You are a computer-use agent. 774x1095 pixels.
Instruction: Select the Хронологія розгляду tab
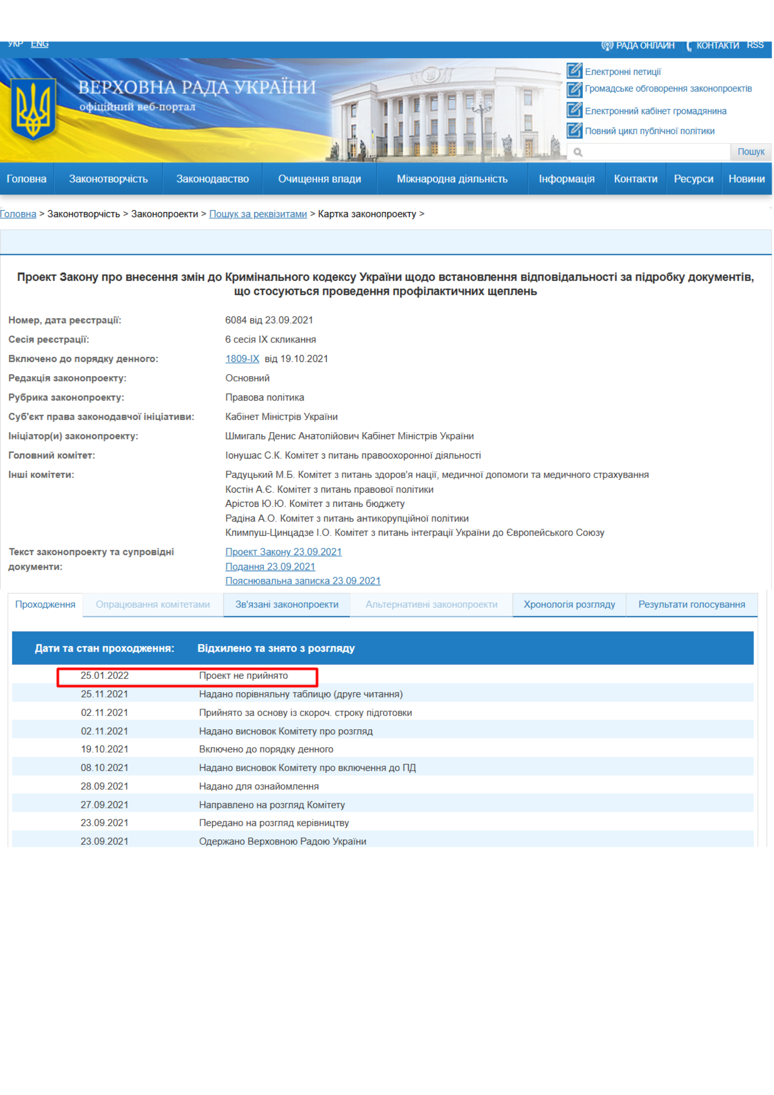click(x=569, y=605)
